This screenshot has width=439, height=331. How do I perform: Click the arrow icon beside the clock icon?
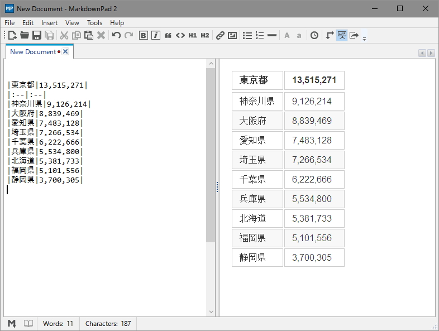330,35
